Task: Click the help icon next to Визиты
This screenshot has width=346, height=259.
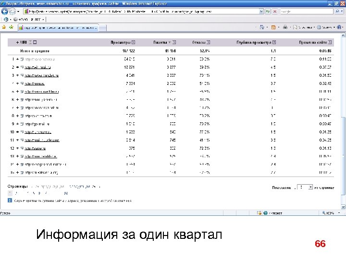Action: 174,42
